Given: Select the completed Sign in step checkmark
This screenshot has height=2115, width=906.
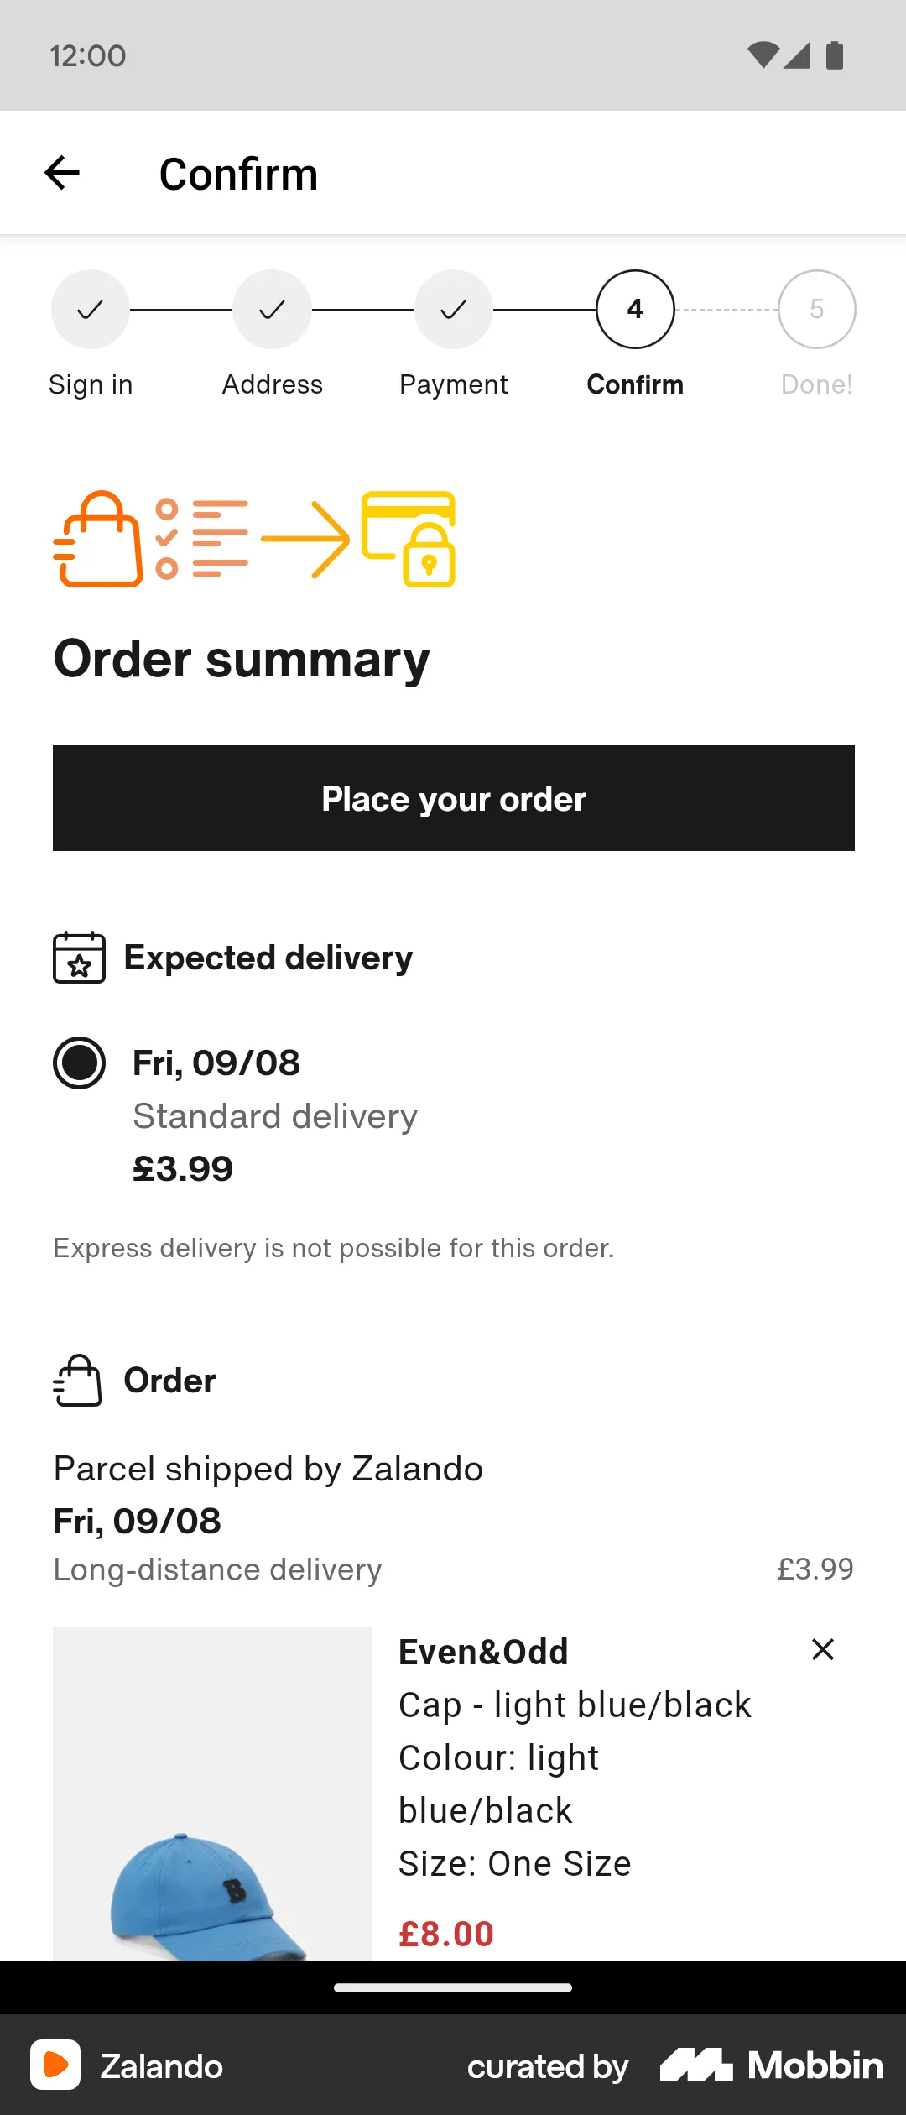Looking at the screenshot, I should 90,309.
